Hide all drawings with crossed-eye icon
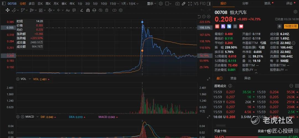Viewport: 299px width, 138px height. coord(100,10)
